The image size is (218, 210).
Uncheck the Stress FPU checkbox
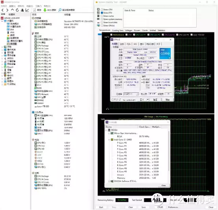102,13
